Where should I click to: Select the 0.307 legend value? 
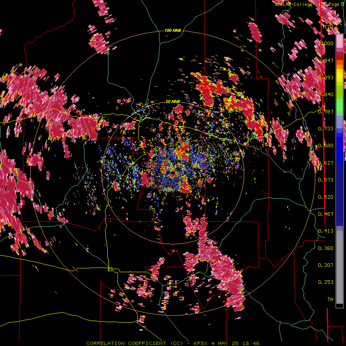click(x=326, y=265)
